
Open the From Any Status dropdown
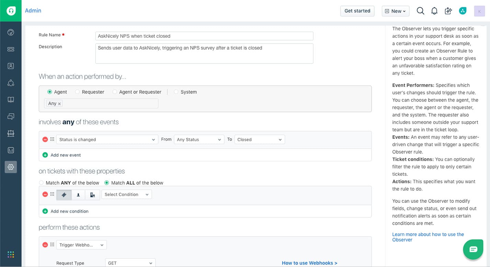pyautogui.click(x=199, y=140)
